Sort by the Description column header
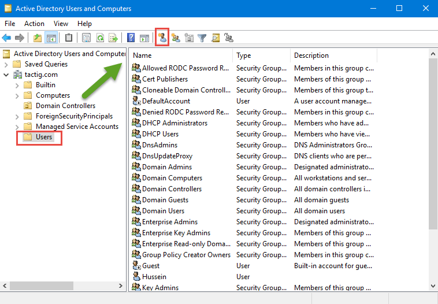The width and height of the screenshot is (438, 304). tap(334, 55)
